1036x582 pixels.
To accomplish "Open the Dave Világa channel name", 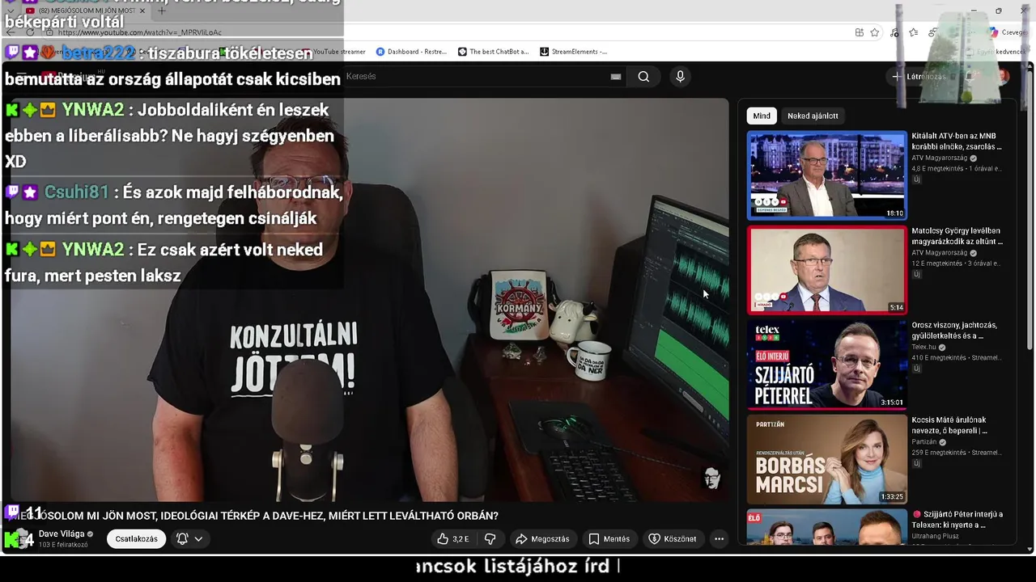I will click(x=62, y=534).
